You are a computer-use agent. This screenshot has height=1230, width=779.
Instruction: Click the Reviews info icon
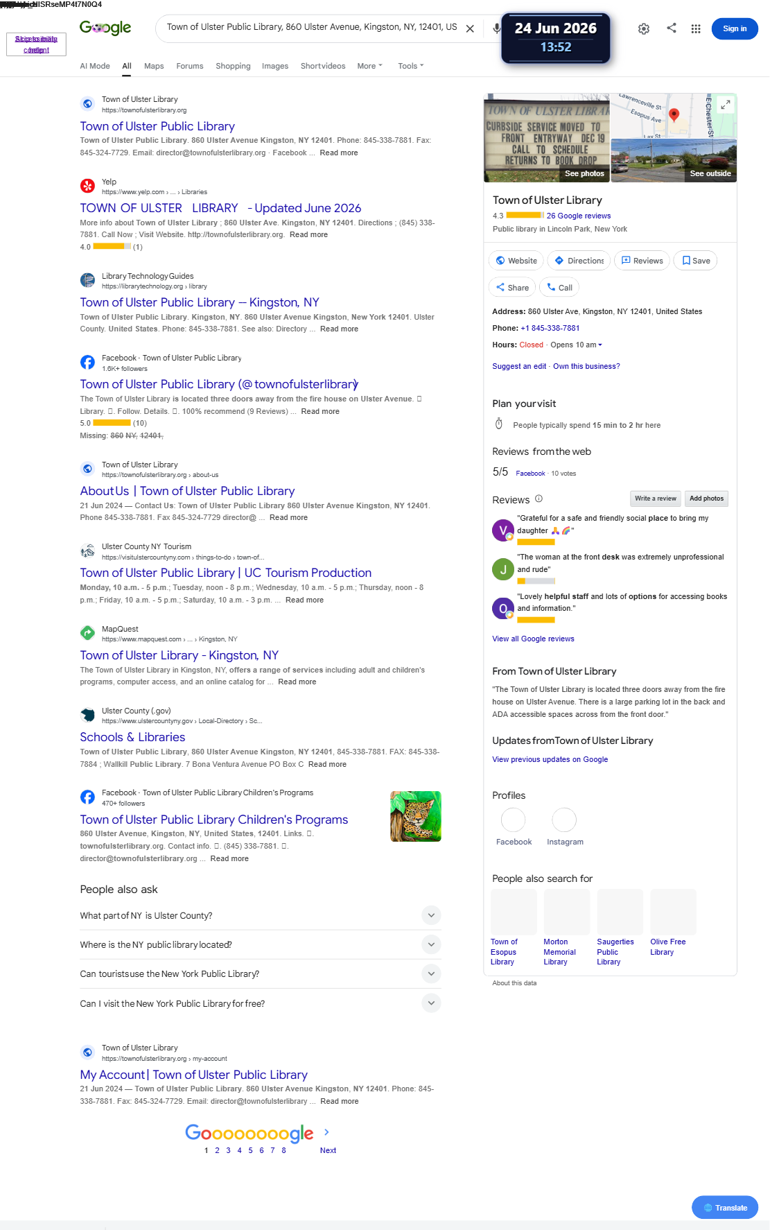click(x=539, y=499)
